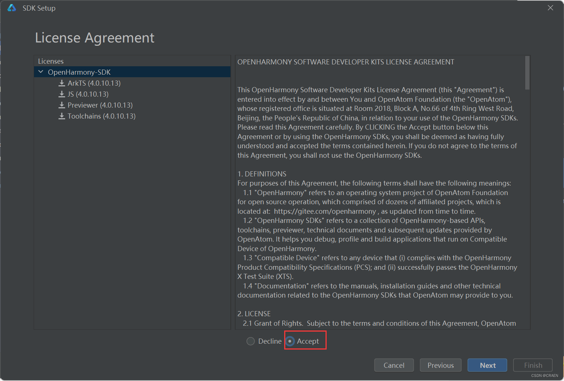Select ArkTS (4.0.10.13) in licenses tree
This screenshot has width=564, height=381.
(94, 83)
